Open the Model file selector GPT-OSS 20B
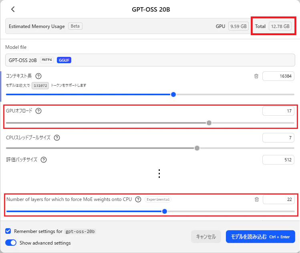Viewport: 300px width, 253px height. coord(150,60)
